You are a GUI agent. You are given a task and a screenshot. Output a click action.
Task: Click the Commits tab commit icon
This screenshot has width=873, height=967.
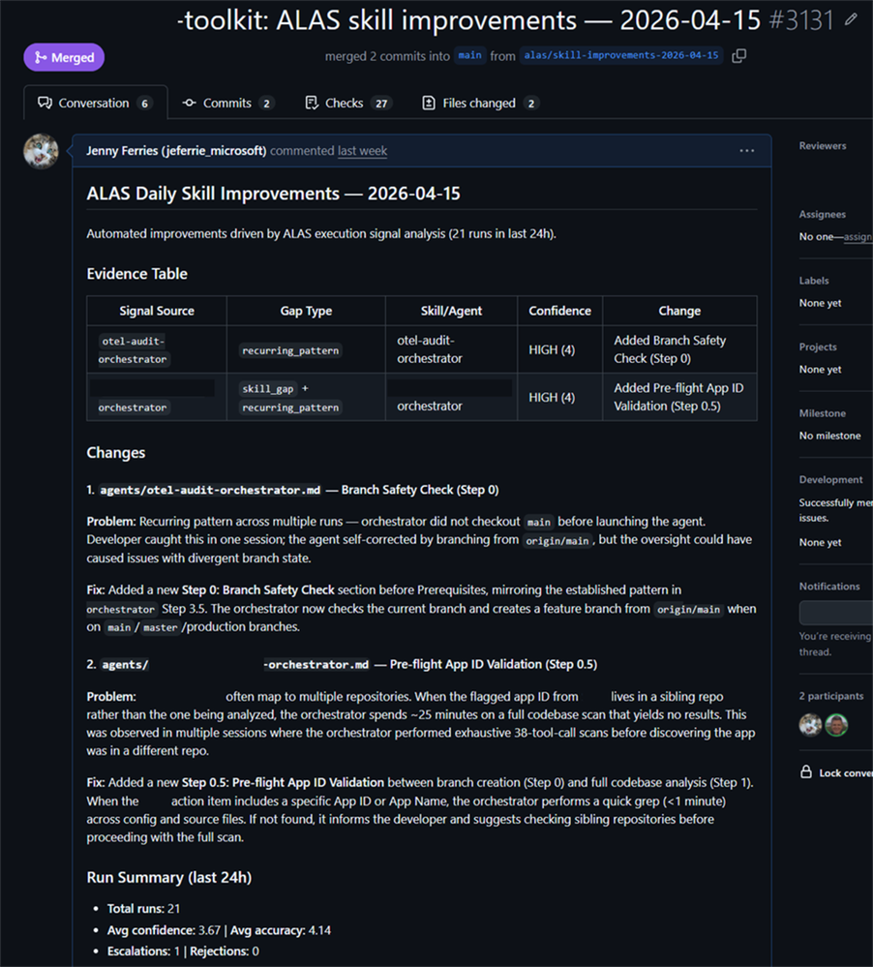191,102
